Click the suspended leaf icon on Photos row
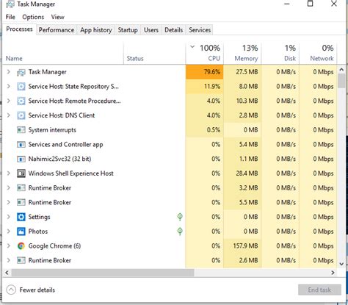Viewport: 348px width, 305px height. 180,232
